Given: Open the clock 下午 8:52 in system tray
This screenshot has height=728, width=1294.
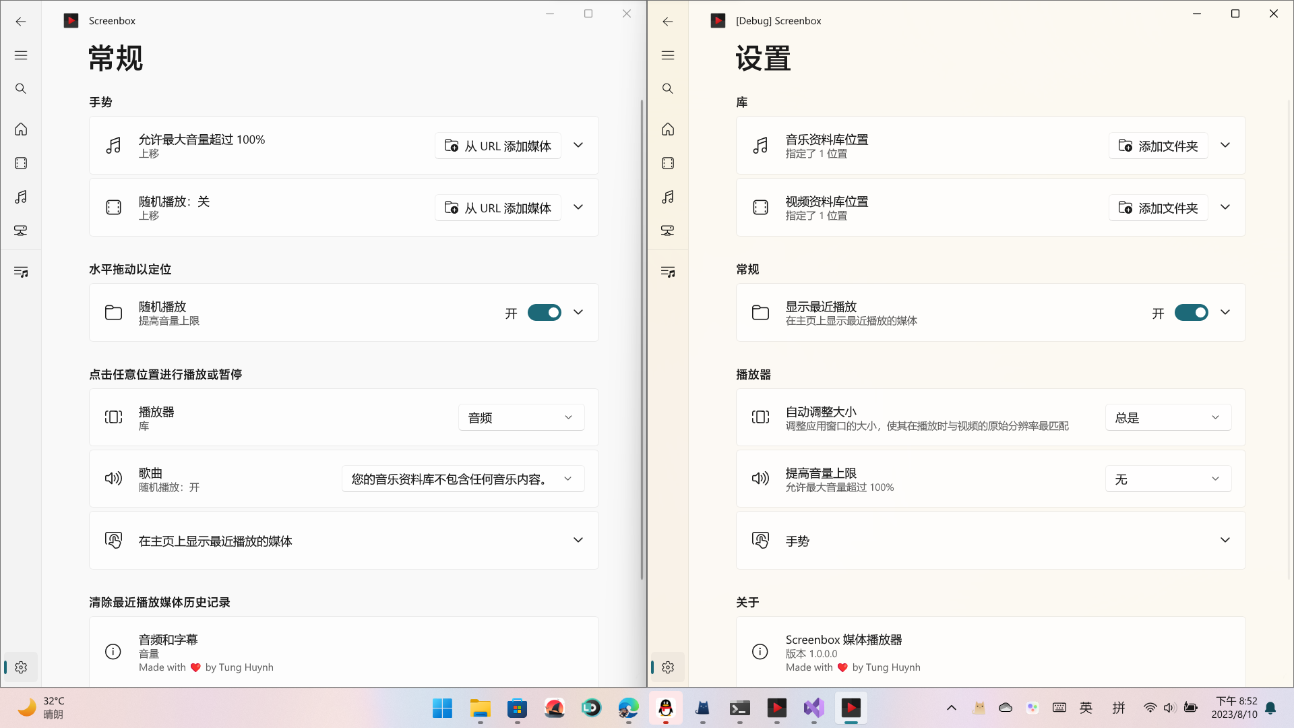Looking at the screenshot, I should 1235,708.
